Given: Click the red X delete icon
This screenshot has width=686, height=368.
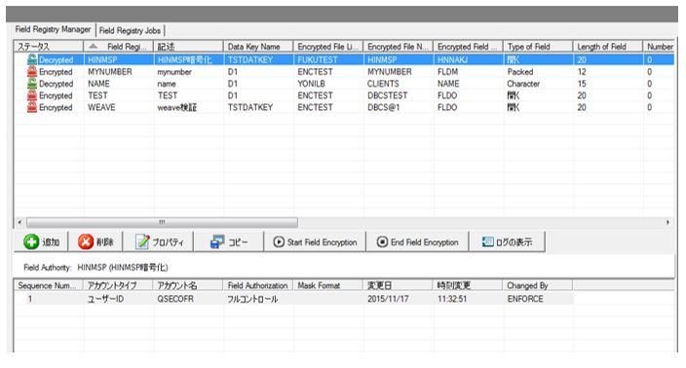Looking at the screenshot, I should pyautogui.click(x=86, y=241).
